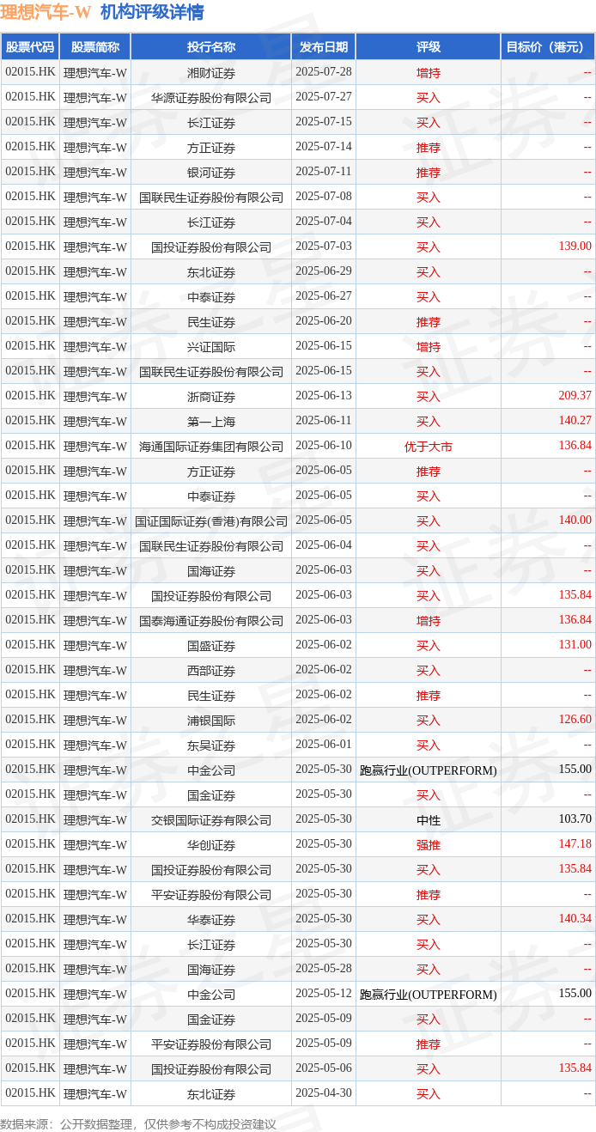Screen dimensions: 596x1132
Task: Click the target price 140.00
Action: coord(575,520)
